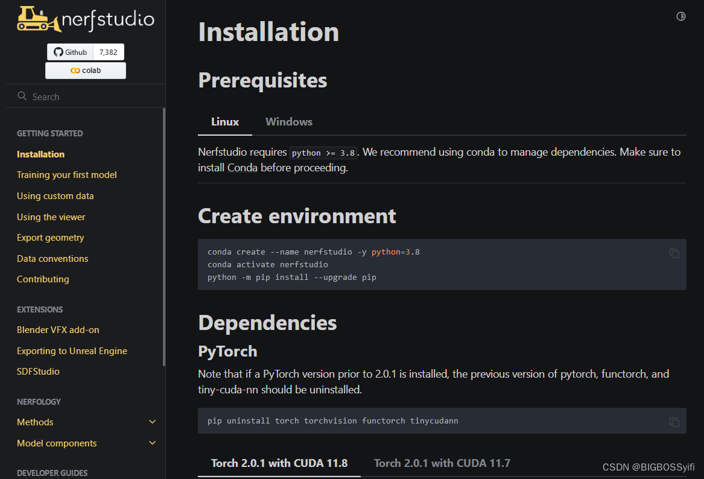Select Torch 2.0.1 with CUDA 11.7 tab
Screen dimensions: 704x479
click(x=442, y=463)
